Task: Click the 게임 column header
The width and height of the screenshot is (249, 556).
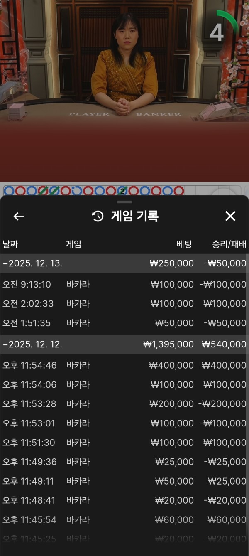Action: pos(73,244)
